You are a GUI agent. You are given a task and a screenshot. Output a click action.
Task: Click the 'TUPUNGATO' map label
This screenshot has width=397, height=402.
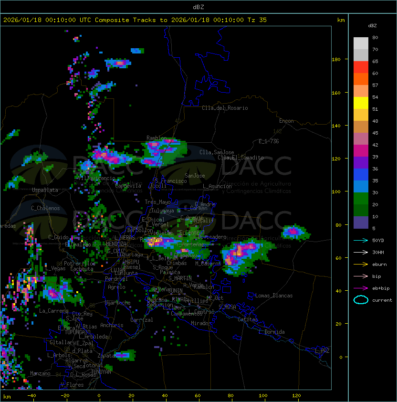pyautogui.click(x=77, y=332)
